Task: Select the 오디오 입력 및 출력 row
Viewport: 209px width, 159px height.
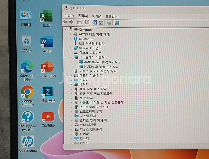Action: 93,120
